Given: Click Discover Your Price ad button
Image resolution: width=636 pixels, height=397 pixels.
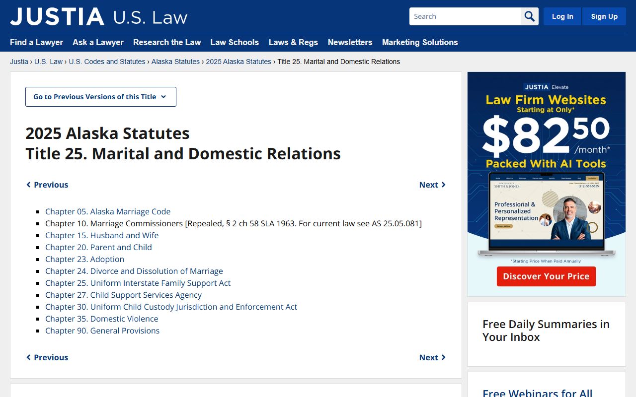Looking at the screenshot, I should click(x=546, y=276).
